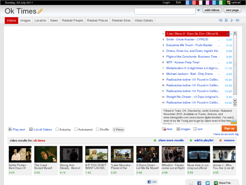Click the new page button
246x185 pixels.
click(x=232, y=10)
